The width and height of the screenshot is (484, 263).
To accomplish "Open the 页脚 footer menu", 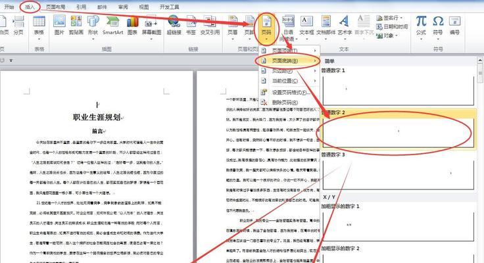I will [249, 28].
